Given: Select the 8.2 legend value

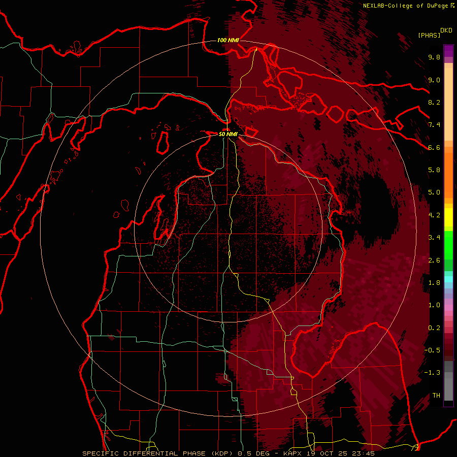Looking at the screenshot, I should click(434, 102).
